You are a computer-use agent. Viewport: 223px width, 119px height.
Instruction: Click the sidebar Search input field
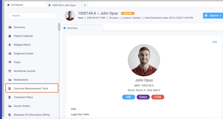tap(32, 16)
